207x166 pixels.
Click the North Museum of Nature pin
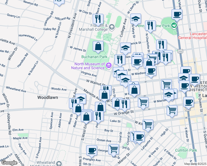click(x=109, y=65)
